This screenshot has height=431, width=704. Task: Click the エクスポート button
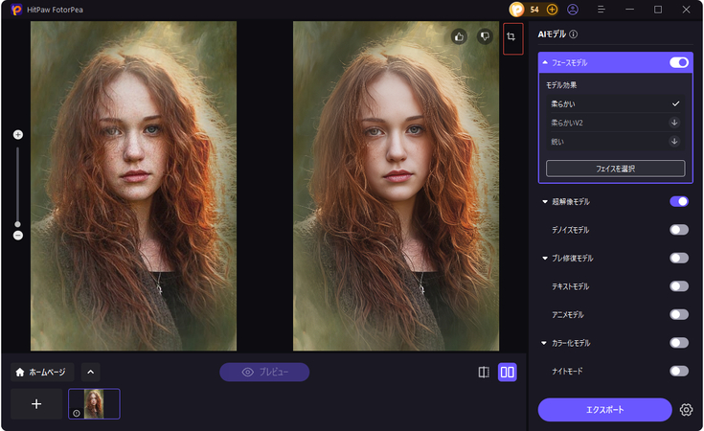(x=604, y=410)
